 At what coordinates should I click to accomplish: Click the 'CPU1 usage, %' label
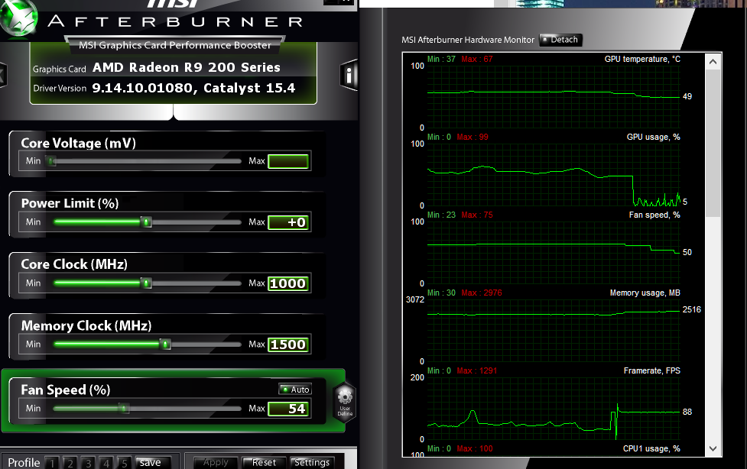(x=651, y=448)
